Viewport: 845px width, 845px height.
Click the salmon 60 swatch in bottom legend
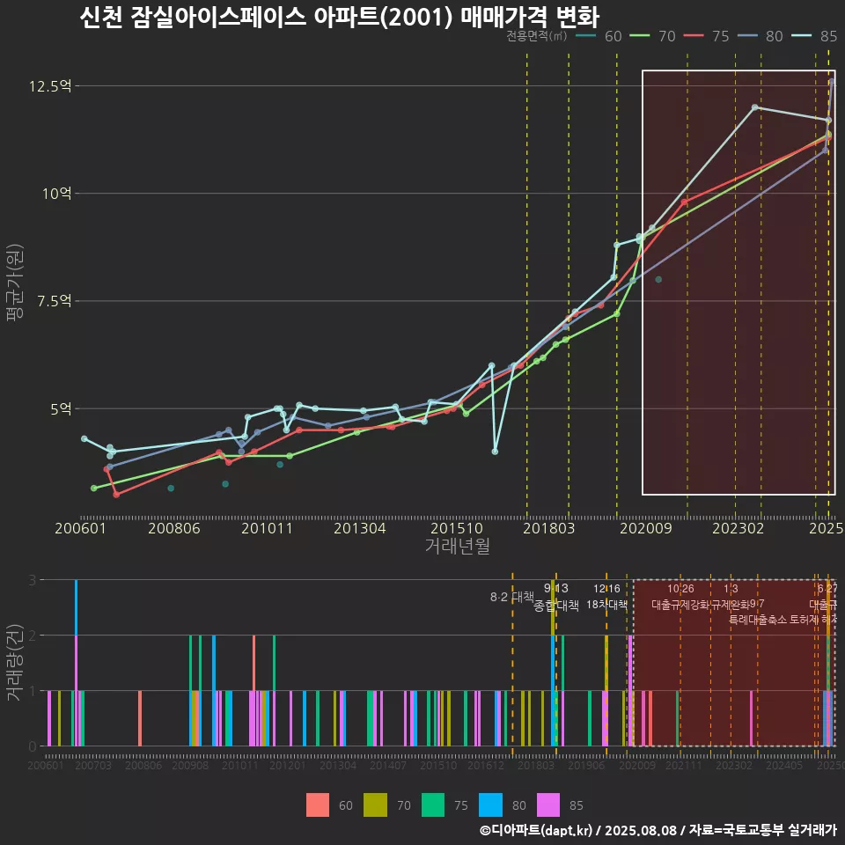point(318,805)
